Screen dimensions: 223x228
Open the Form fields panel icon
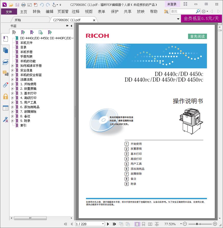pos(6,108)
